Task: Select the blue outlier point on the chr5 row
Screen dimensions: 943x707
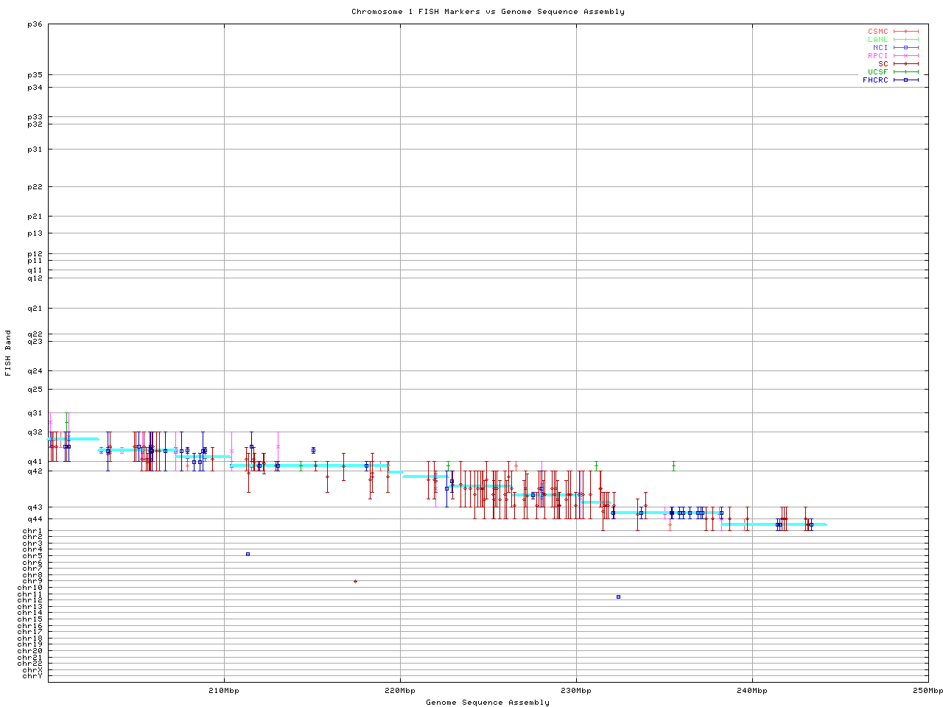Action: point(248,554)
